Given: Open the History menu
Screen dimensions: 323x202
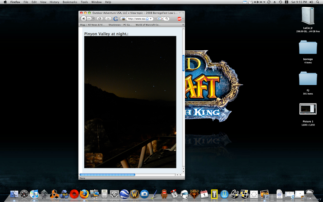Looking at the screenshot, I should [54, 2].
